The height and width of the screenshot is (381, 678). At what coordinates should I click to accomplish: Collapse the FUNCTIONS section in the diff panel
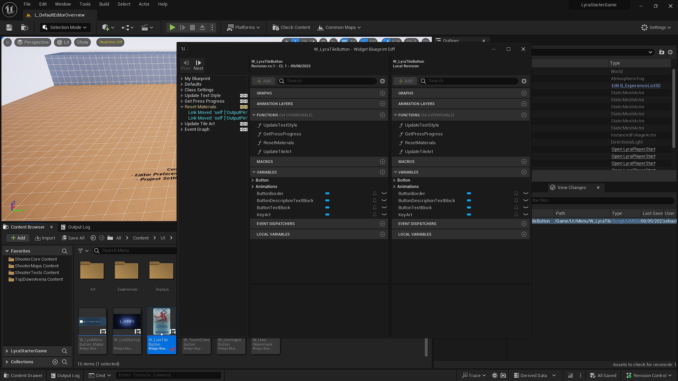tap(254, 115)
